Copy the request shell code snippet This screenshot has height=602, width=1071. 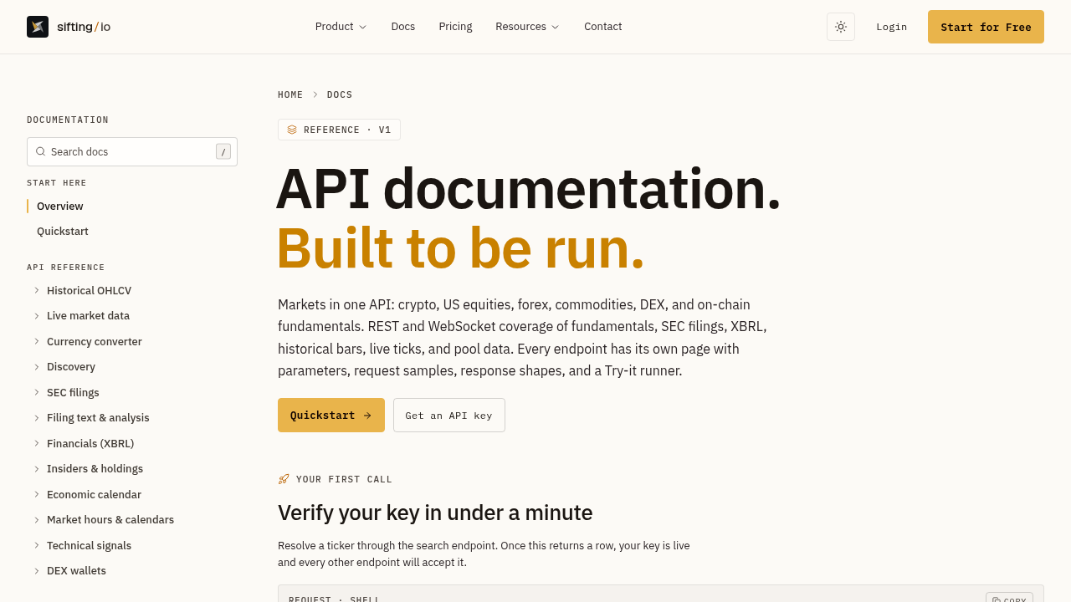(1009, 600)
